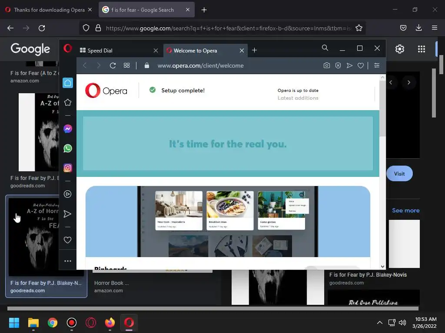The height and width of the screenshot is (333, 445).
Task: Open Google settings gear icon
Action: click(400, 49)
